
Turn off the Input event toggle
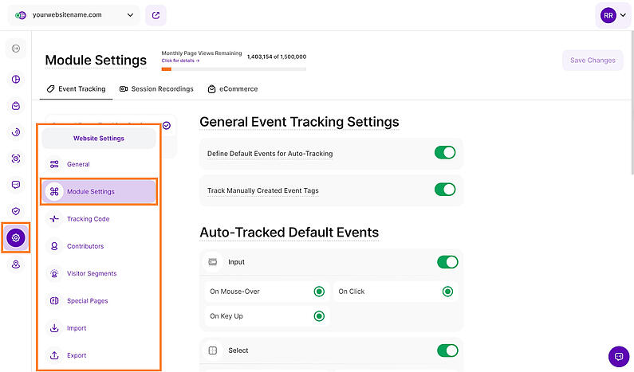(447, 262)
